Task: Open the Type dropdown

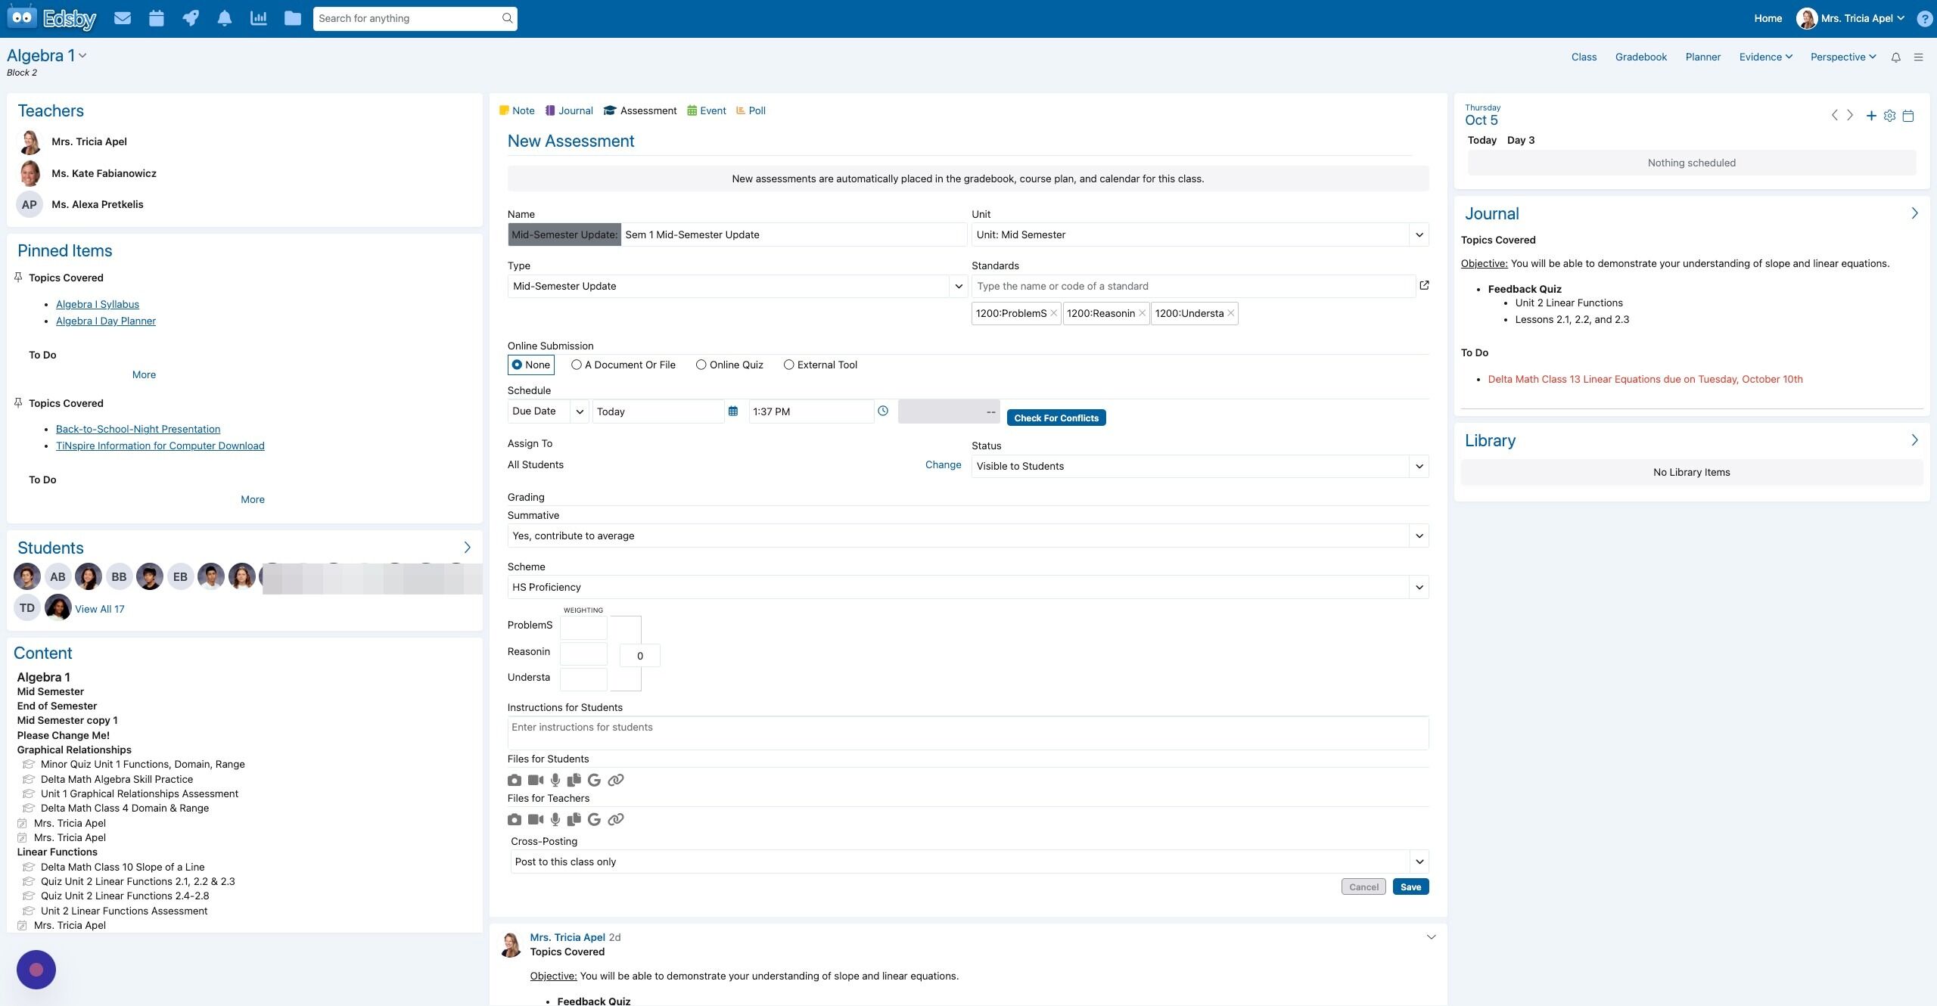Action: [x=737, y=286]
